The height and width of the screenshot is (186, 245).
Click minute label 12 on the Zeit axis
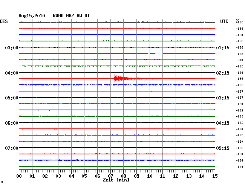coord(176,176)
